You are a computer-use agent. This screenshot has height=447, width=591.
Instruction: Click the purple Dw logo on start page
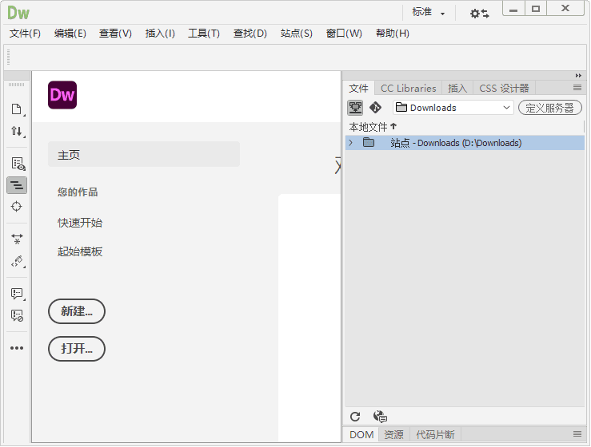click(x=62, y=95)
